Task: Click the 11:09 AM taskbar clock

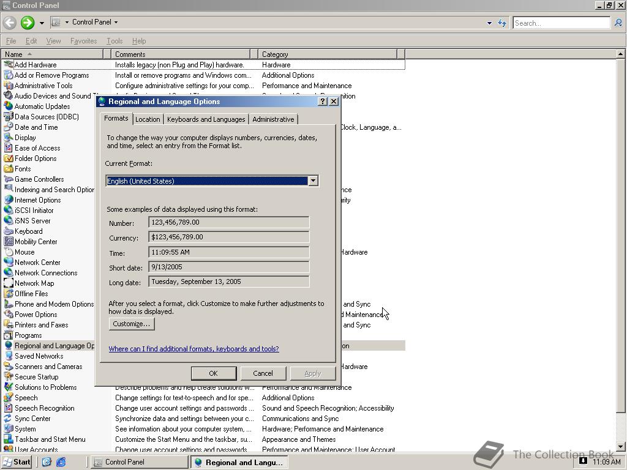Action: [607, 461]
